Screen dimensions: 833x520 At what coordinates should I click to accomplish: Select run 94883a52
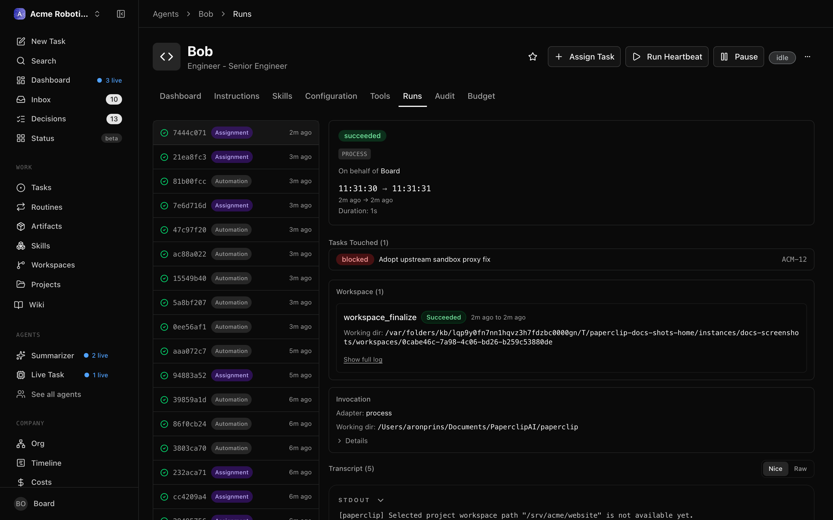[x=236, y=375]
